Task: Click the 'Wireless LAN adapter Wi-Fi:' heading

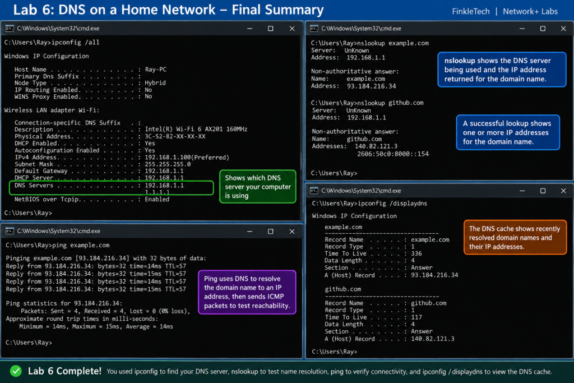Action: tap(52, 110)
